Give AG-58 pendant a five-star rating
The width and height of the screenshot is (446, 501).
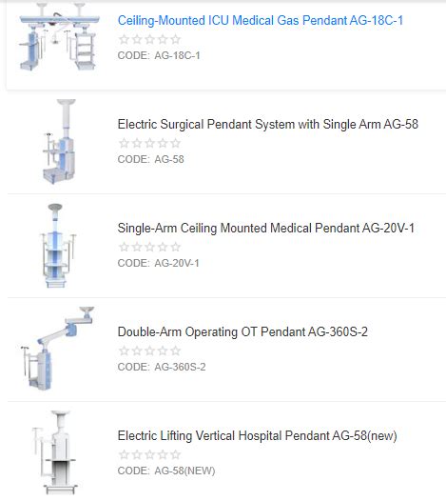(176, 144)
